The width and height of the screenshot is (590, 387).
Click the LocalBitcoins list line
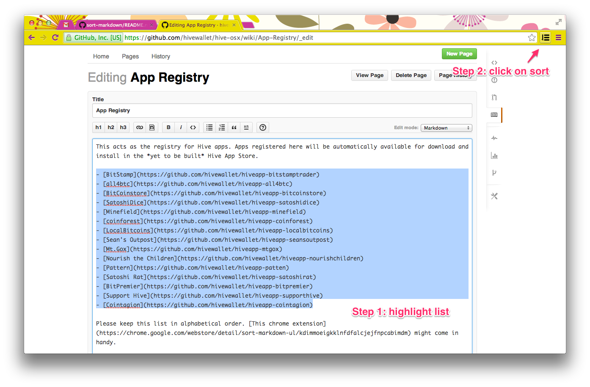point(215,230)
